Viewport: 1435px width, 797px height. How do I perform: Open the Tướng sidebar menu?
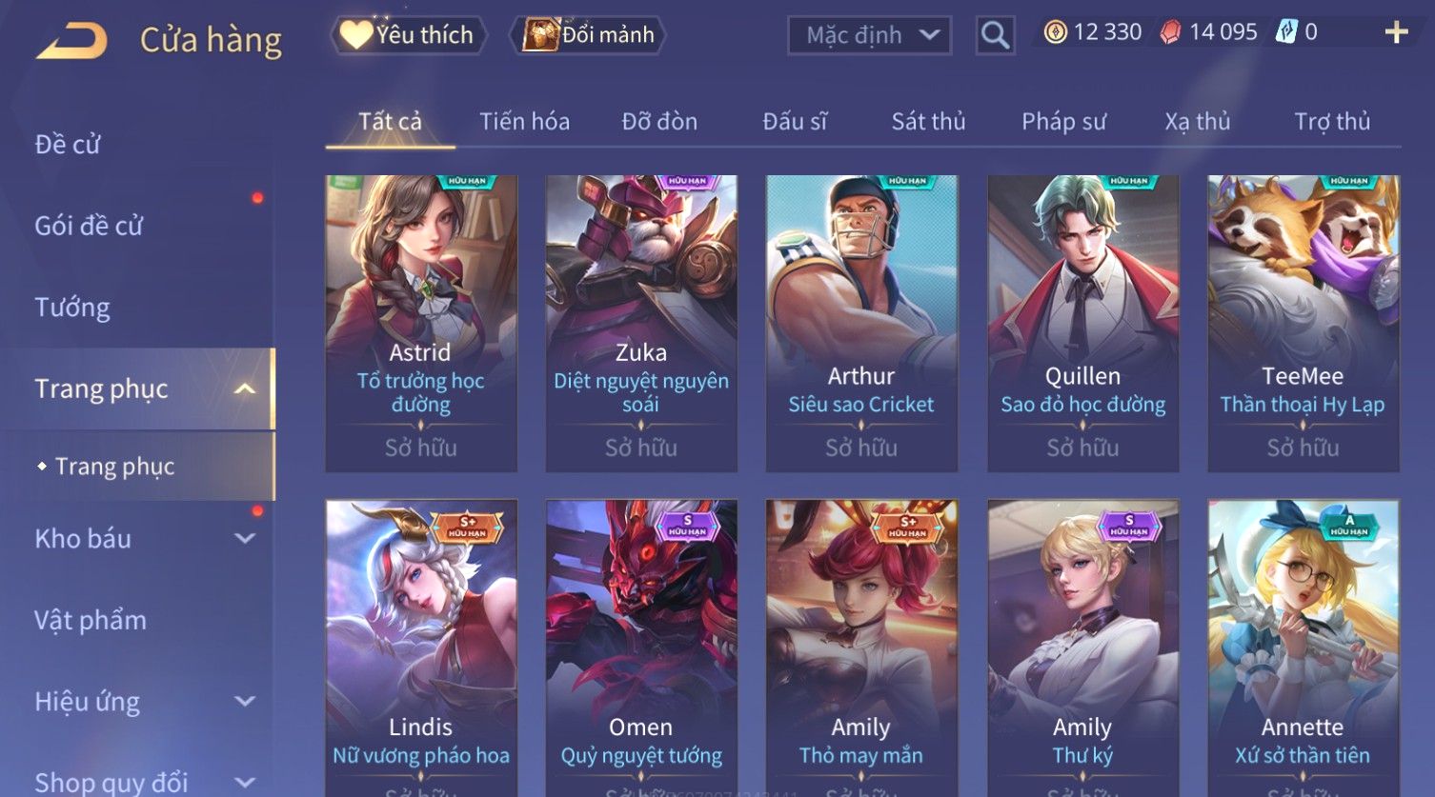pos(72,308)
